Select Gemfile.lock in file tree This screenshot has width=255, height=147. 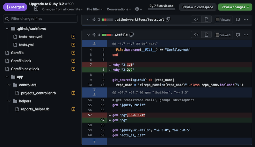tap(21, 61)
